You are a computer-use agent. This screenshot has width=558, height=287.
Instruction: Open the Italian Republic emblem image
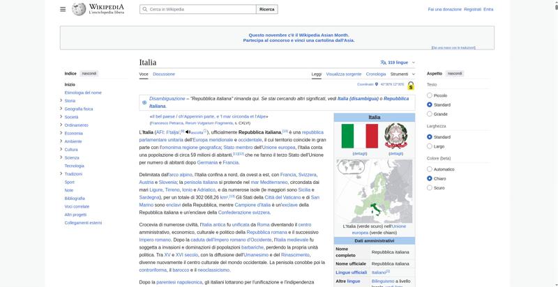395,137
